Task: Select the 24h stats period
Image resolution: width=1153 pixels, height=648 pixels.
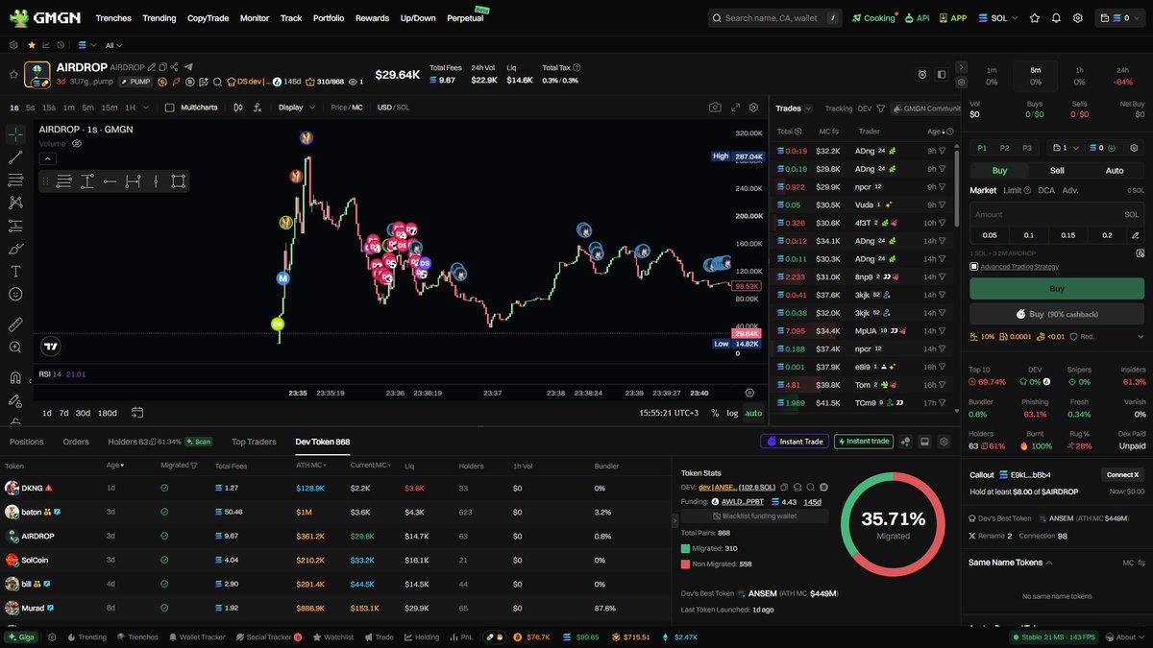Action: [1123, 75]
